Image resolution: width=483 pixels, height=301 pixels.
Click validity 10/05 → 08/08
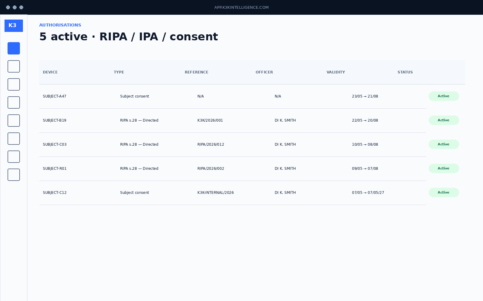365,144
